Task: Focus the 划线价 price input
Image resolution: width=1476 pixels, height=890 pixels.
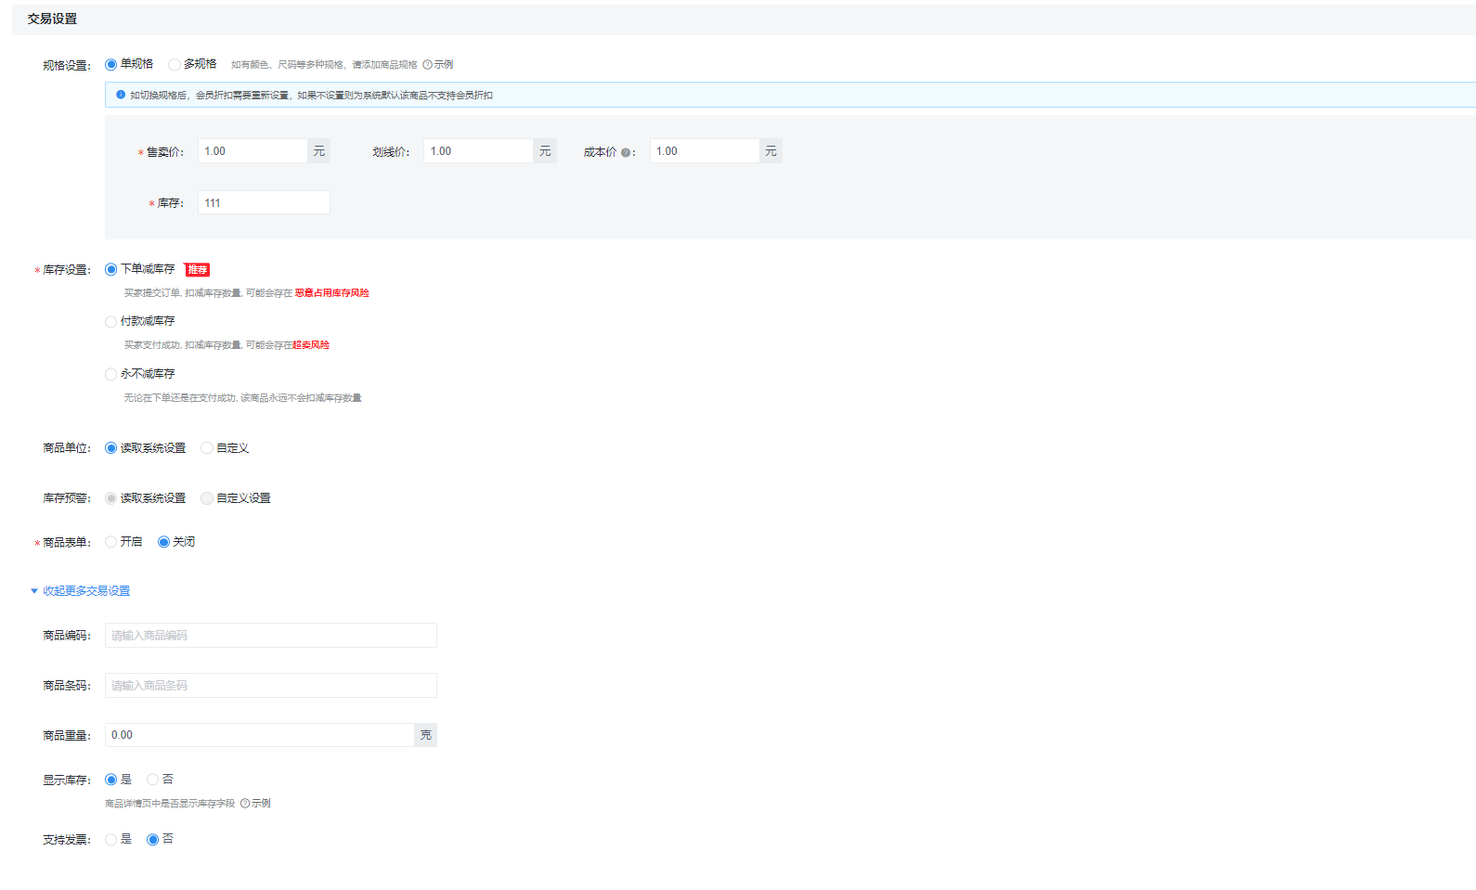Action: pyautogui.click(x=478, y=151)
